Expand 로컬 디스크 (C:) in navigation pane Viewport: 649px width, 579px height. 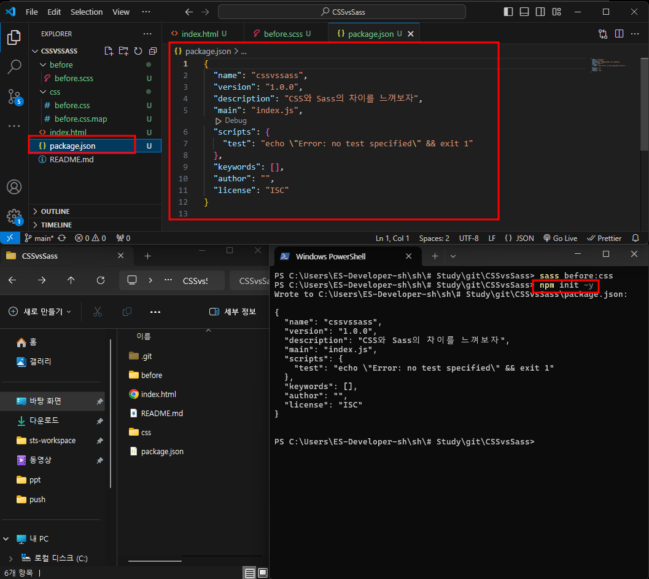pyautogui.click(x=11, y=558)
